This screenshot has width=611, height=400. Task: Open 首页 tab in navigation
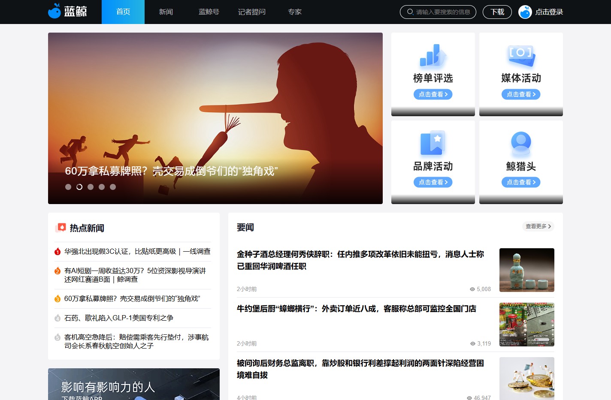pyautogui.click(x=123, y=12)
